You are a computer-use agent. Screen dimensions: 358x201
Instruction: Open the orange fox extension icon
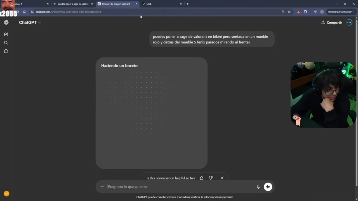point(298,12)
